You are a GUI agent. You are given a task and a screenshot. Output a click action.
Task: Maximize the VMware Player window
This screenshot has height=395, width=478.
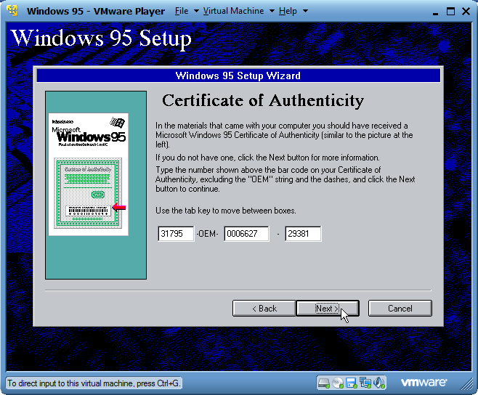tap(450, 12)
